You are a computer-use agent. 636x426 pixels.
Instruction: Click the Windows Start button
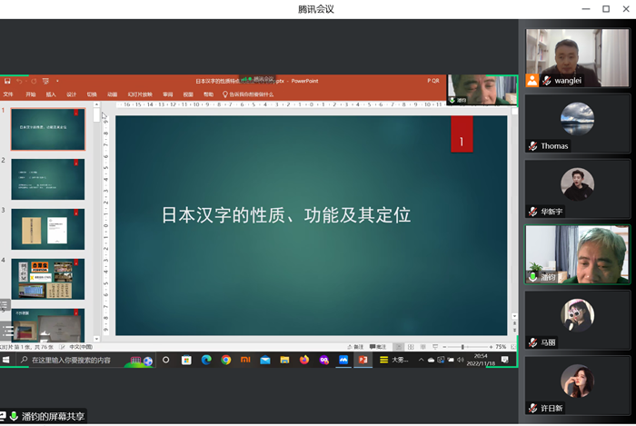tap(6, 360)
